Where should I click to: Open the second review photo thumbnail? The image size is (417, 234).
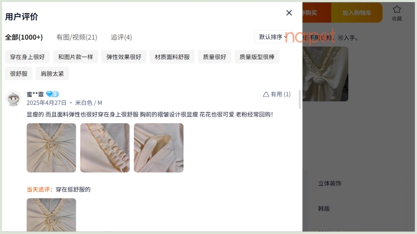point(105,148)
